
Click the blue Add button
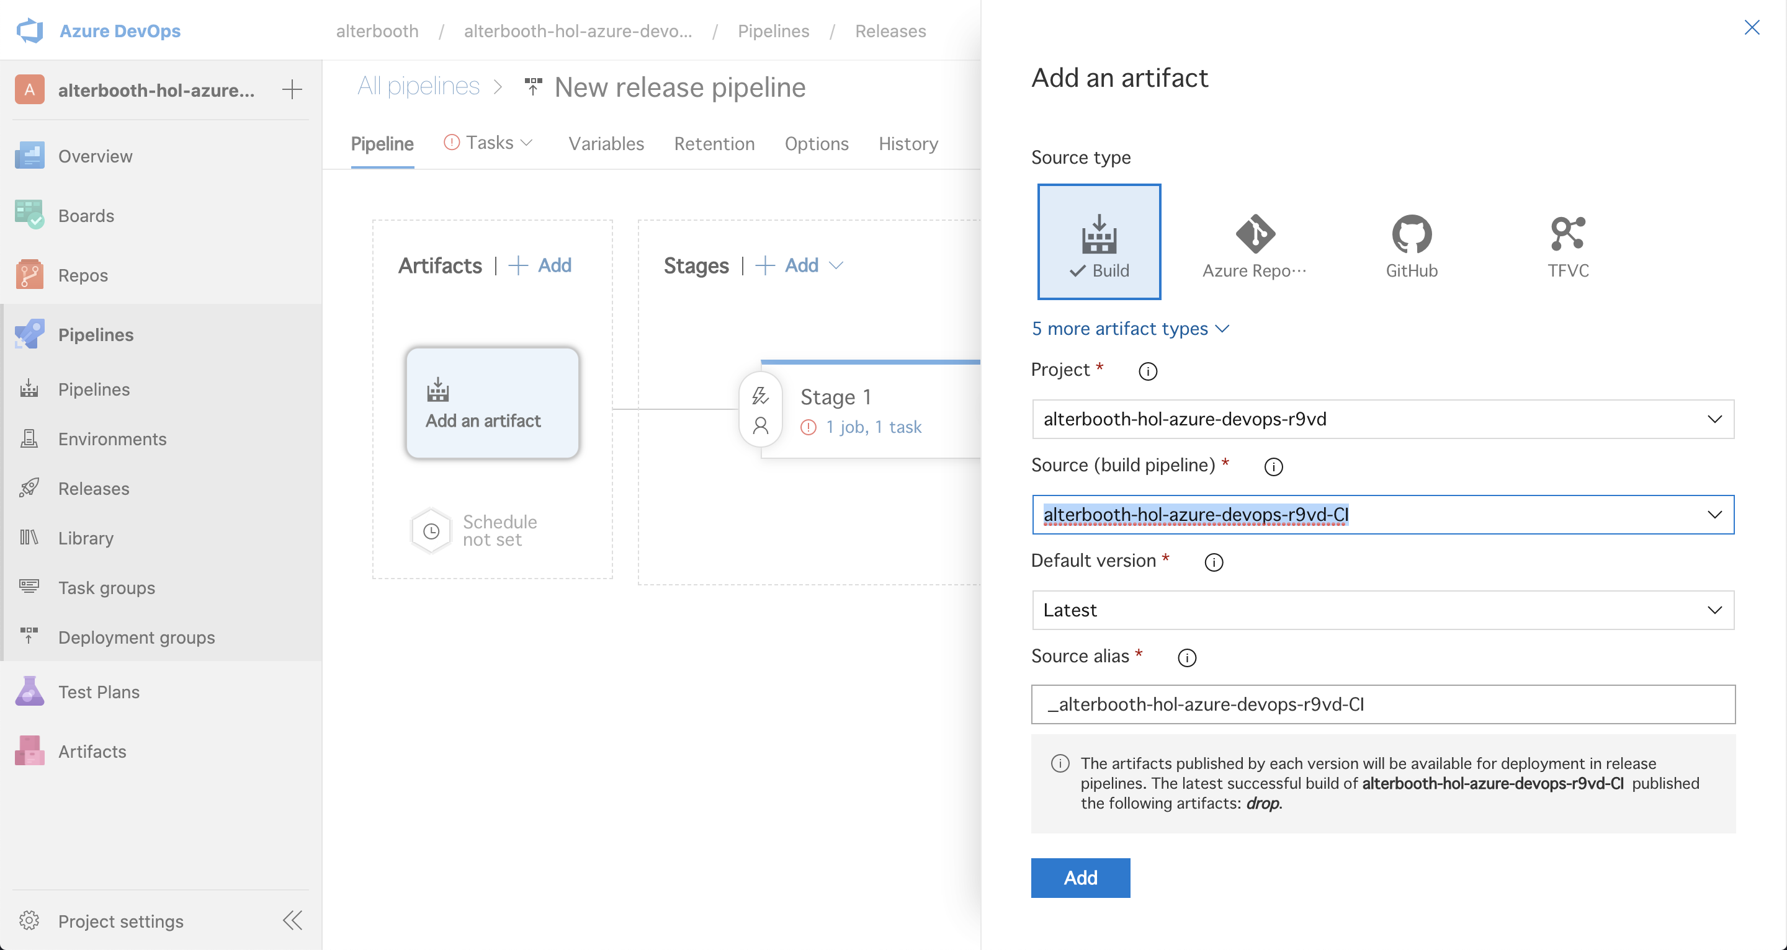tap(1080, 878)
